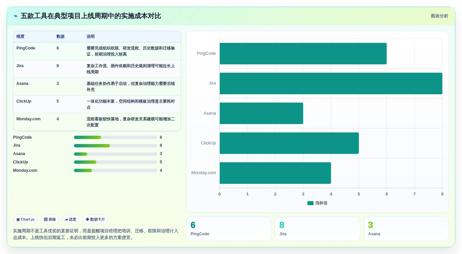Viewport: 462px width, 254px height.
Task: Click the footer note paragraph starting 实施周期
Action: pos(96,234)
